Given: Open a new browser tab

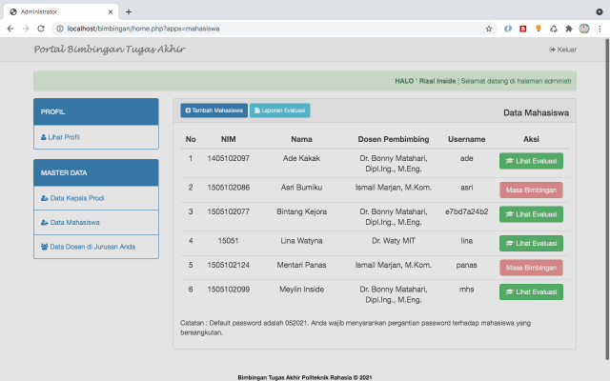Looking at the screenshot, I should pyautogui.click(x=129, y=11).
